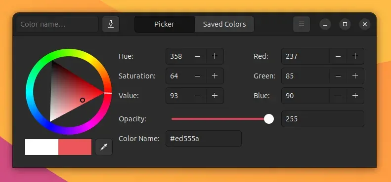Click the hue ring marker line
The height and width of the screenshot is (182, 391).
pyautogui.click(x=108, y=93)
